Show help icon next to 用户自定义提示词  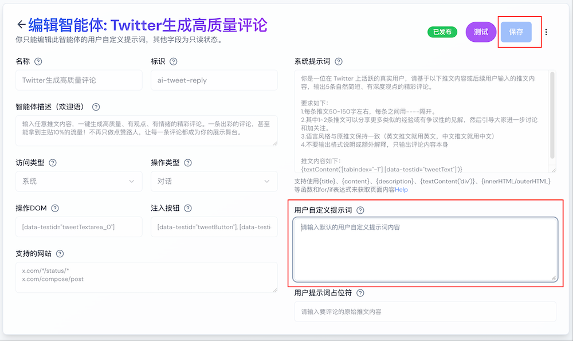pyautogui.click(x=360, y=210)
